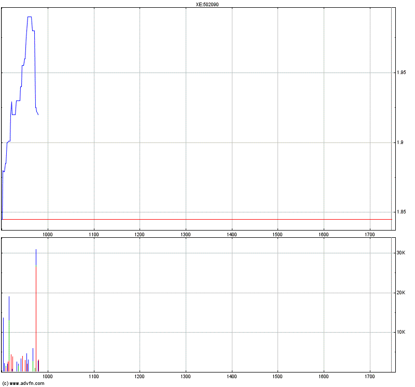Click the 20K volume axis label
The image size is (415, 387).
click(400, 292)
